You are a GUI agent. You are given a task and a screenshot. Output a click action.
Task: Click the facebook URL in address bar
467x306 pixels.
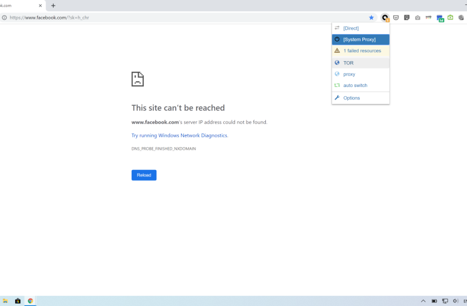(49, 18)
